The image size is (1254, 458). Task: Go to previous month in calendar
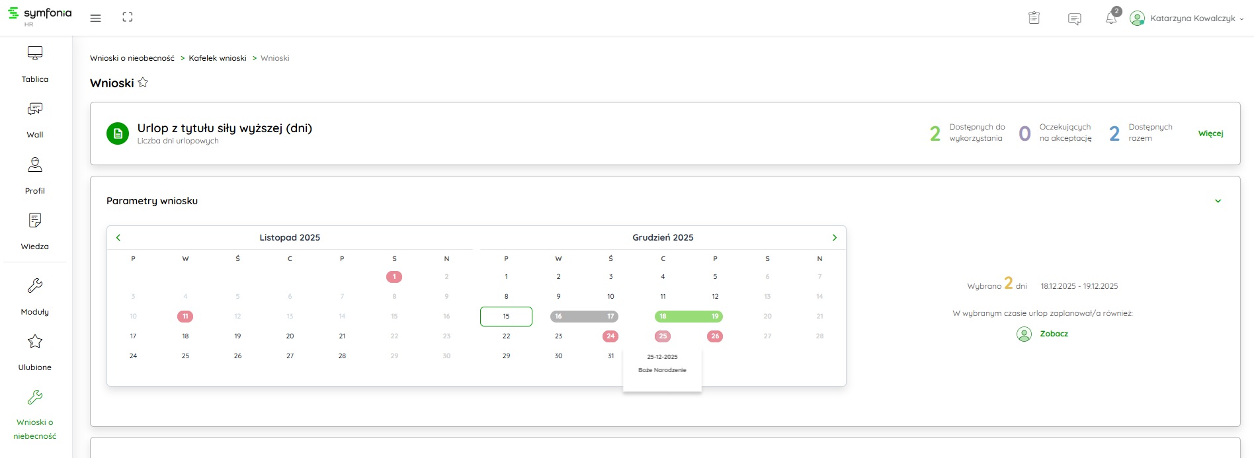(118, 238)
